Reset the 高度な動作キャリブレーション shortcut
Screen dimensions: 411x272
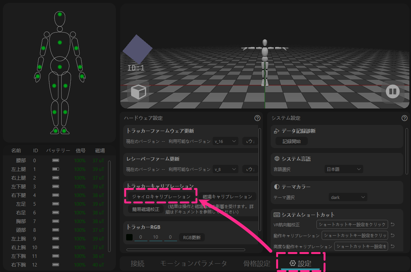tap(393, 246)
